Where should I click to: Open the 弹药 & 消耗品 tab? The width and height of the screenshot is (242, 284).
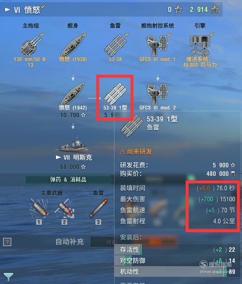(x=68, y=180)
